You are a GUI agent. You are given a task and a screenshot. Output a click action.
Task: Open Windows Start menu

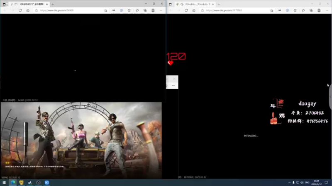4,182
